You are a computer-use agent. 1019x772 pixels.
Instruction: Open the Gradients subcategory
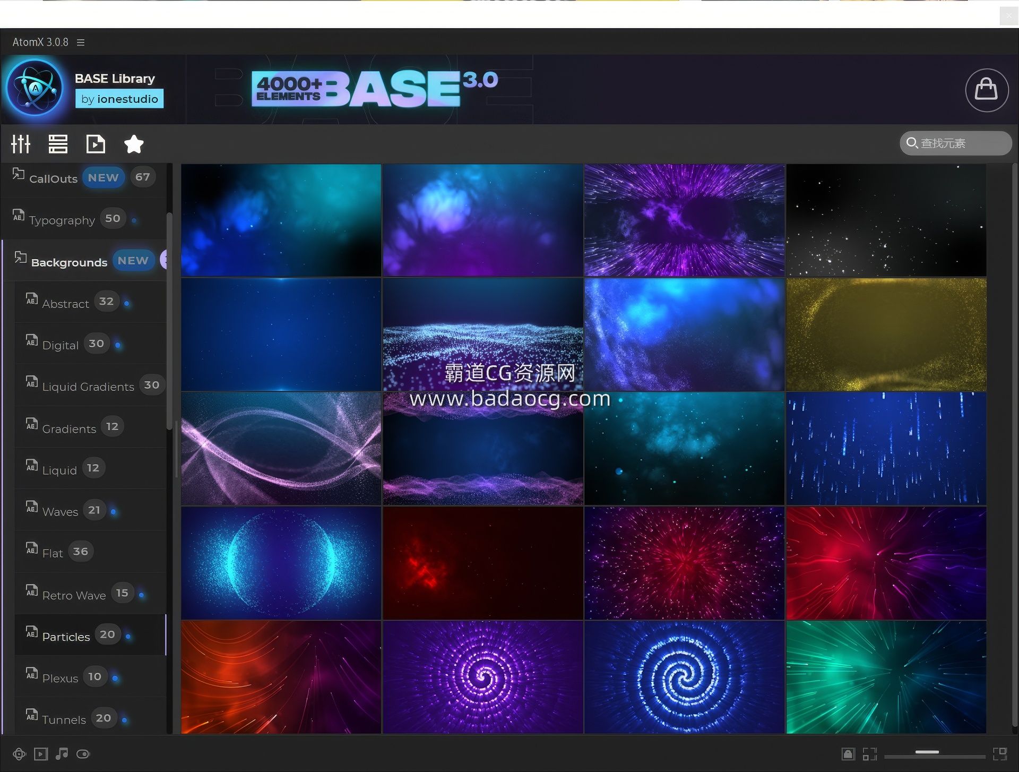pyautogui.click(x=90, y=427)
